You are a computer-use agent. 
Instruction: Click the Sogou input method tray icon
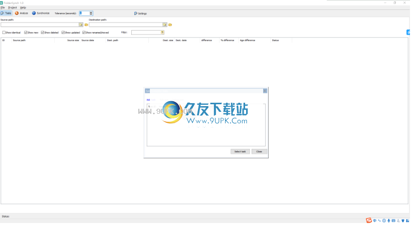click(369, 220)
